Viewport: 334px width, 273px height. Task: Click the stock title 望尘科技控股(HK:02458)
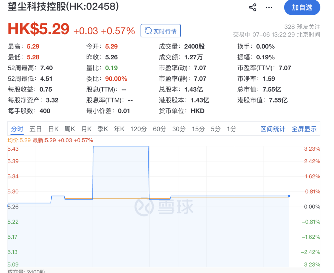pos(63,6)
